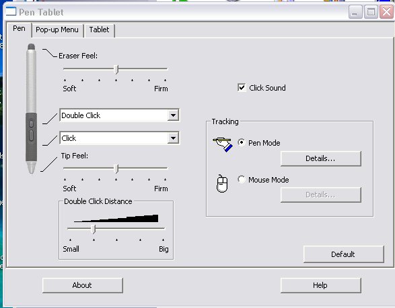Close the Pen Tablet window

click(386, 12)
